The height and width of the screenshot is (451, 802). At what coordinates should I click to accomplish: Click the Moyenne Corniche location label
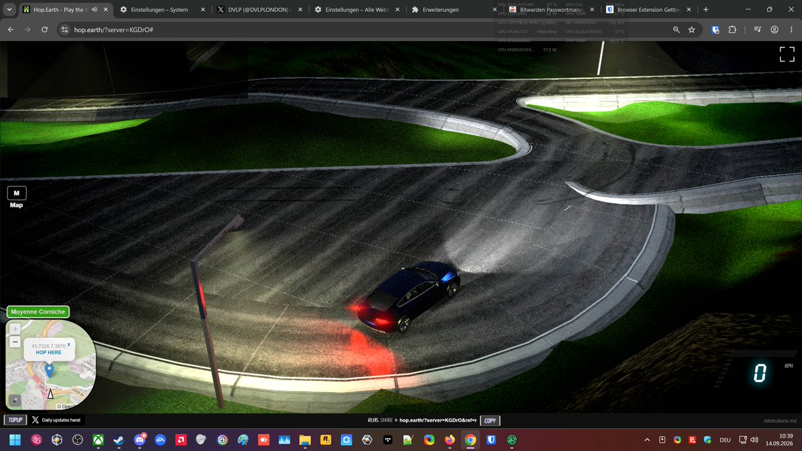point(38,312)
